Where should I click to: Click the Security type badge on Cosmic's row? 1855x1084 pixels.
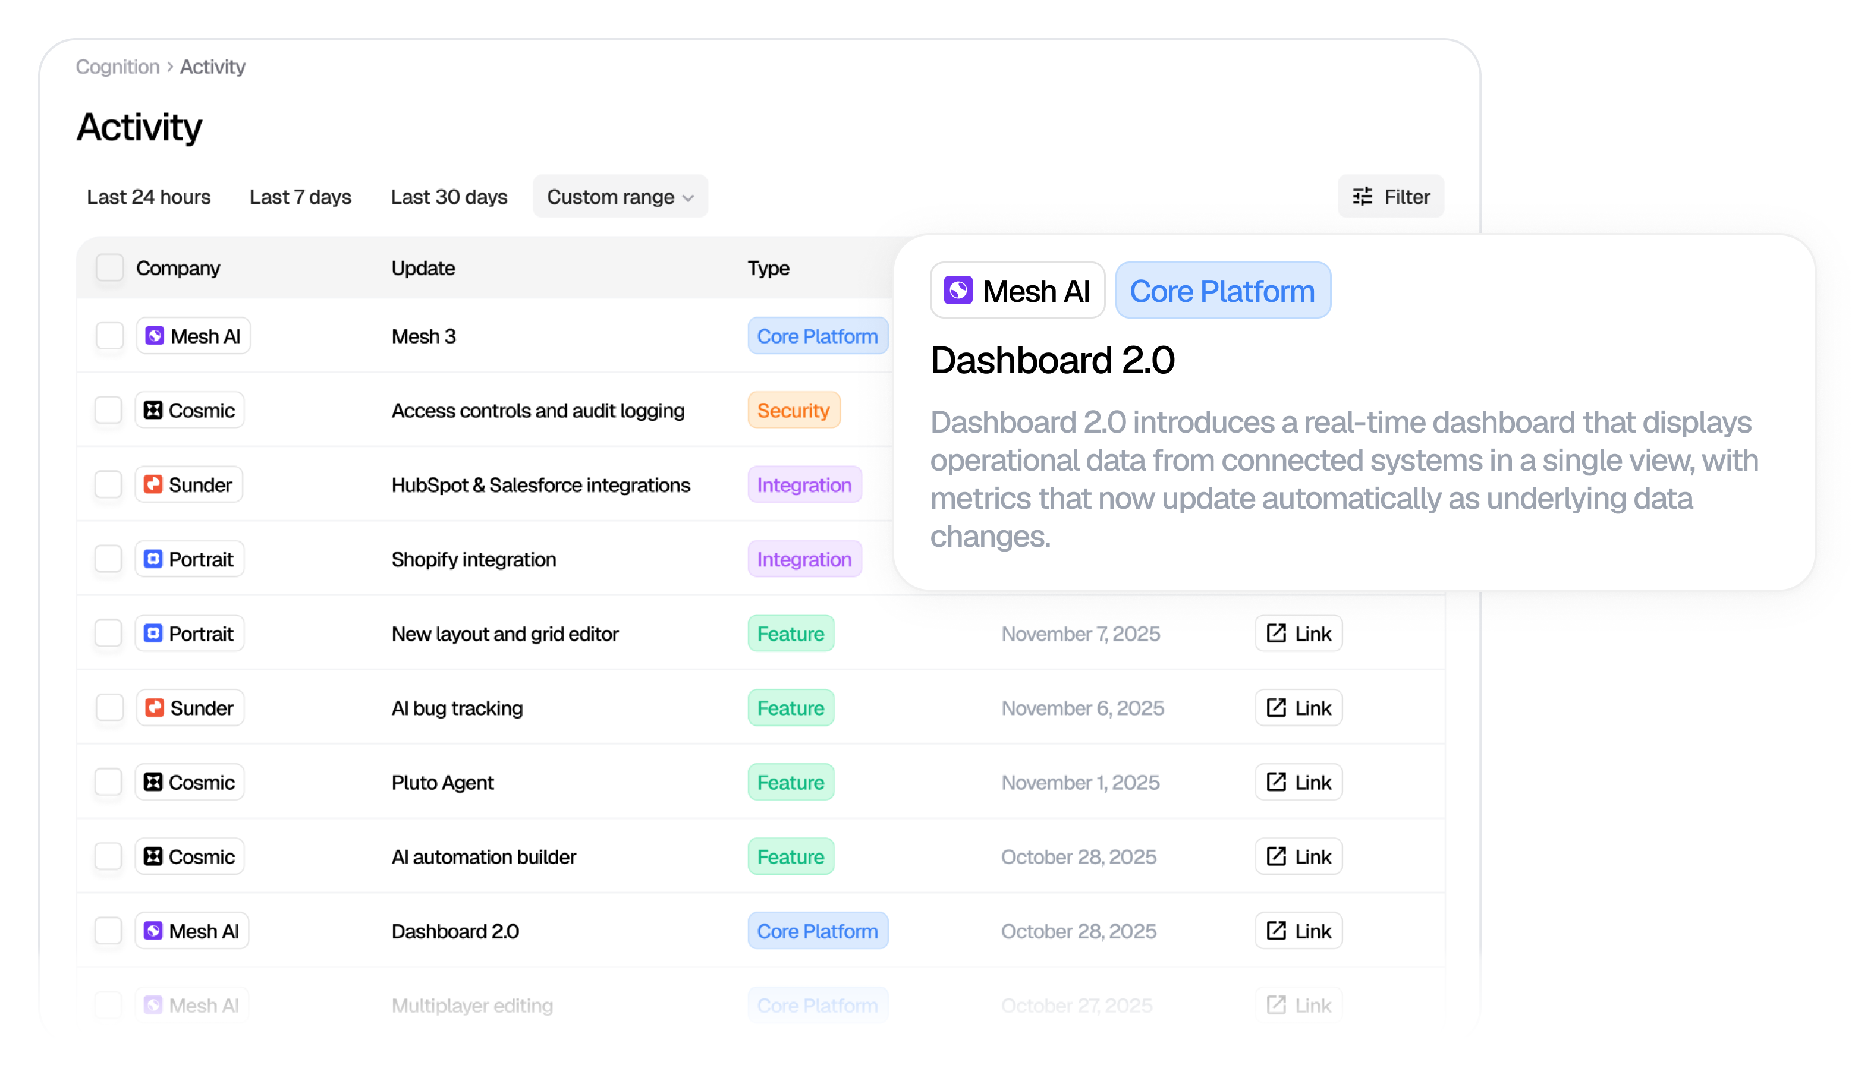coord(793,410)
